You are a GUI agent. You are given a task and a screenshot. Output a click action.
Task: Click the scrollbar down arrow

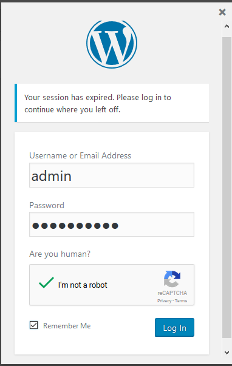click(227, 353)
